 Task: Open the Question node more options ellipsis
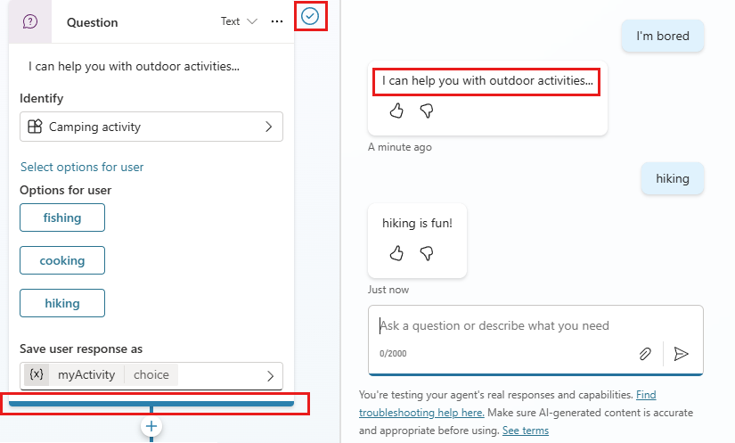tap(277, 21)
